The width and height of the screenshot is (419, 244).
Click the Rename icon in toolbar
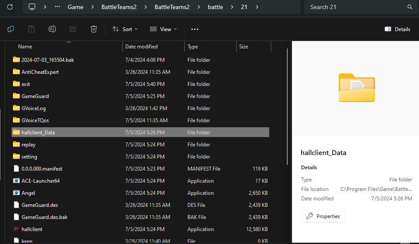(52, 29)
